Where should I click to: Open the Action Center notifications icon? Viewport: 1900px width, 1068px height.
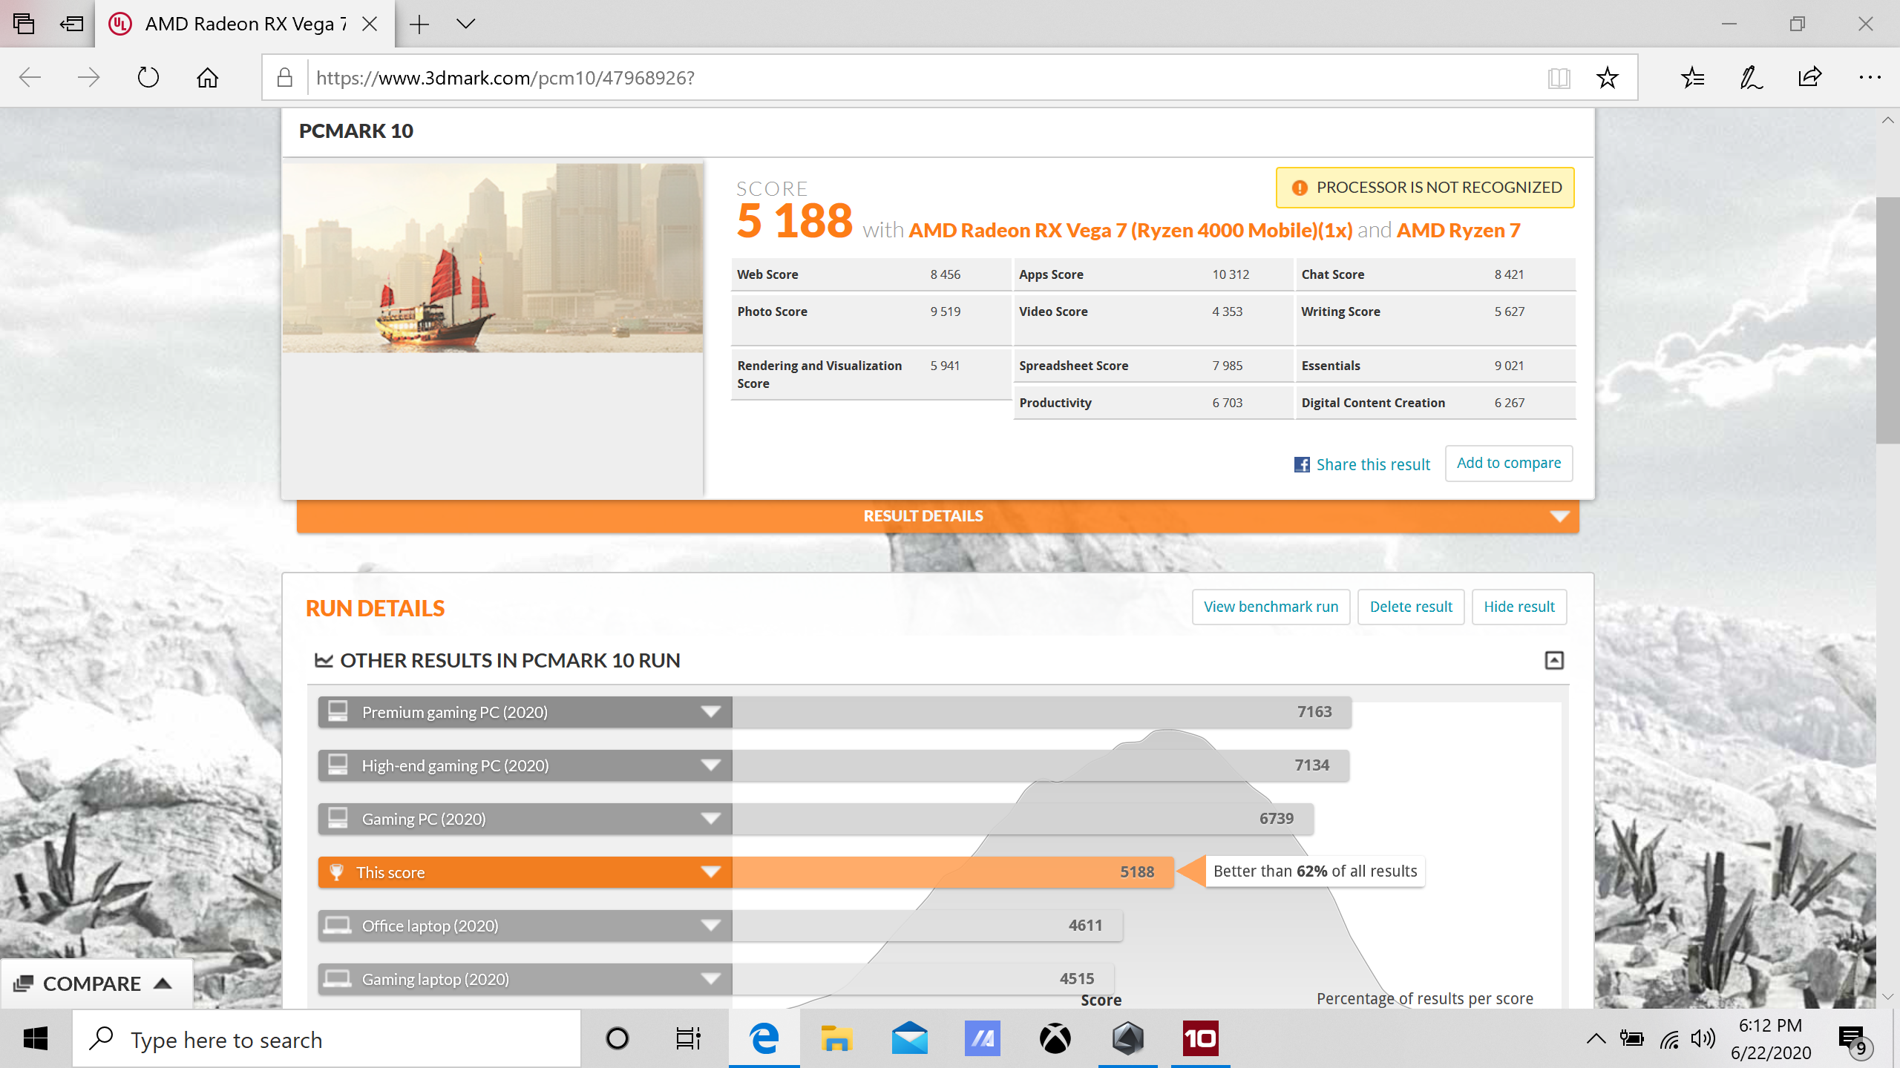1855,1040
